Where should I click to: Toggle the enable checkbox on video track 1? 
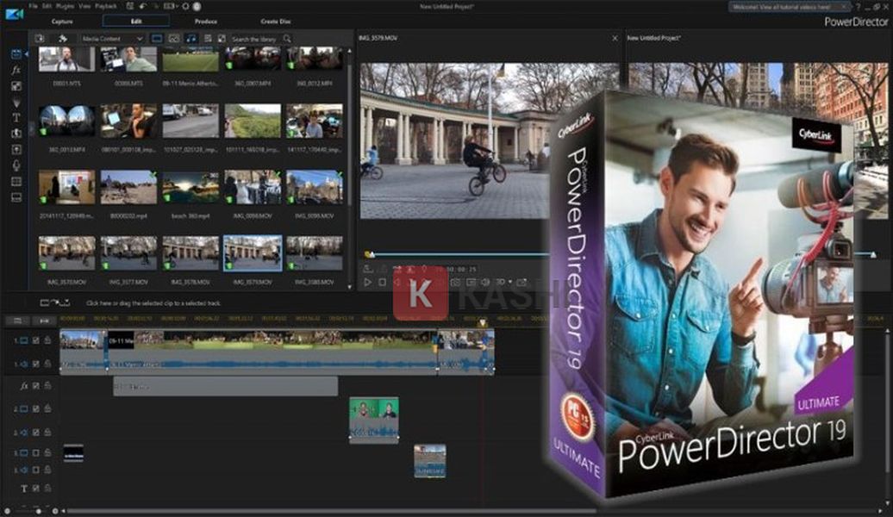[35, 341]
